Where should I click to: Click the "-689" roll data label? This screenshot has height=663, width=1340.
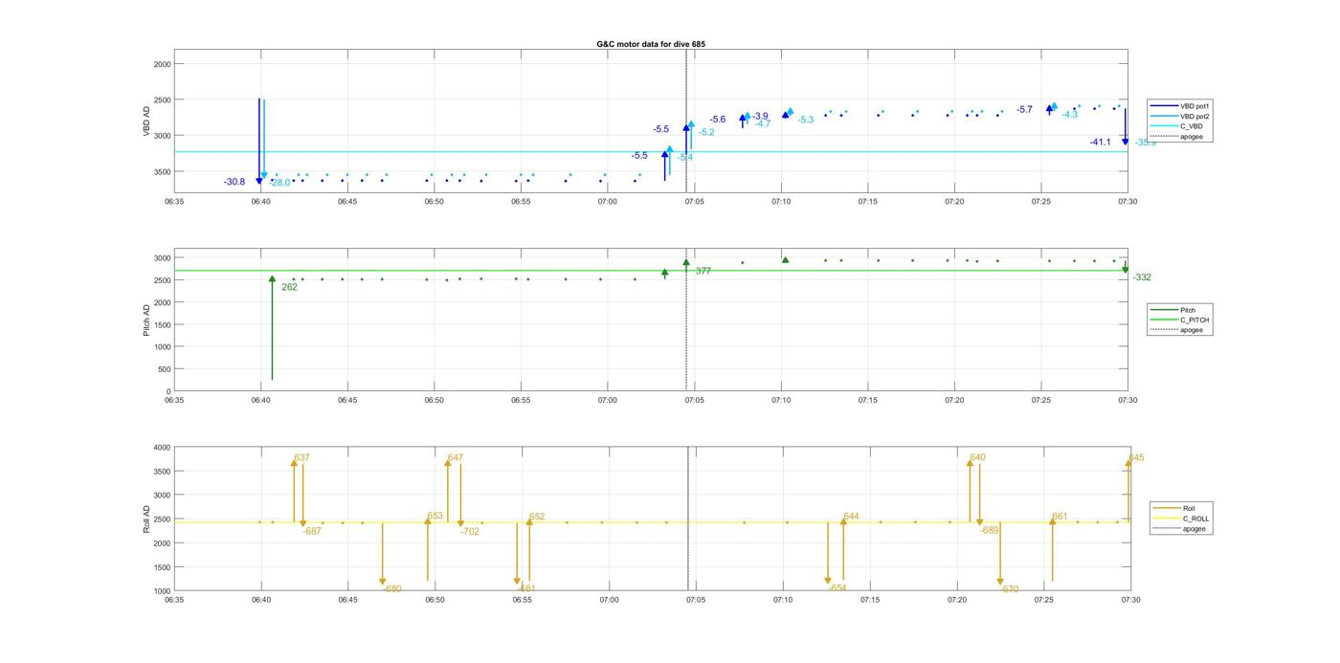(990, 530)
